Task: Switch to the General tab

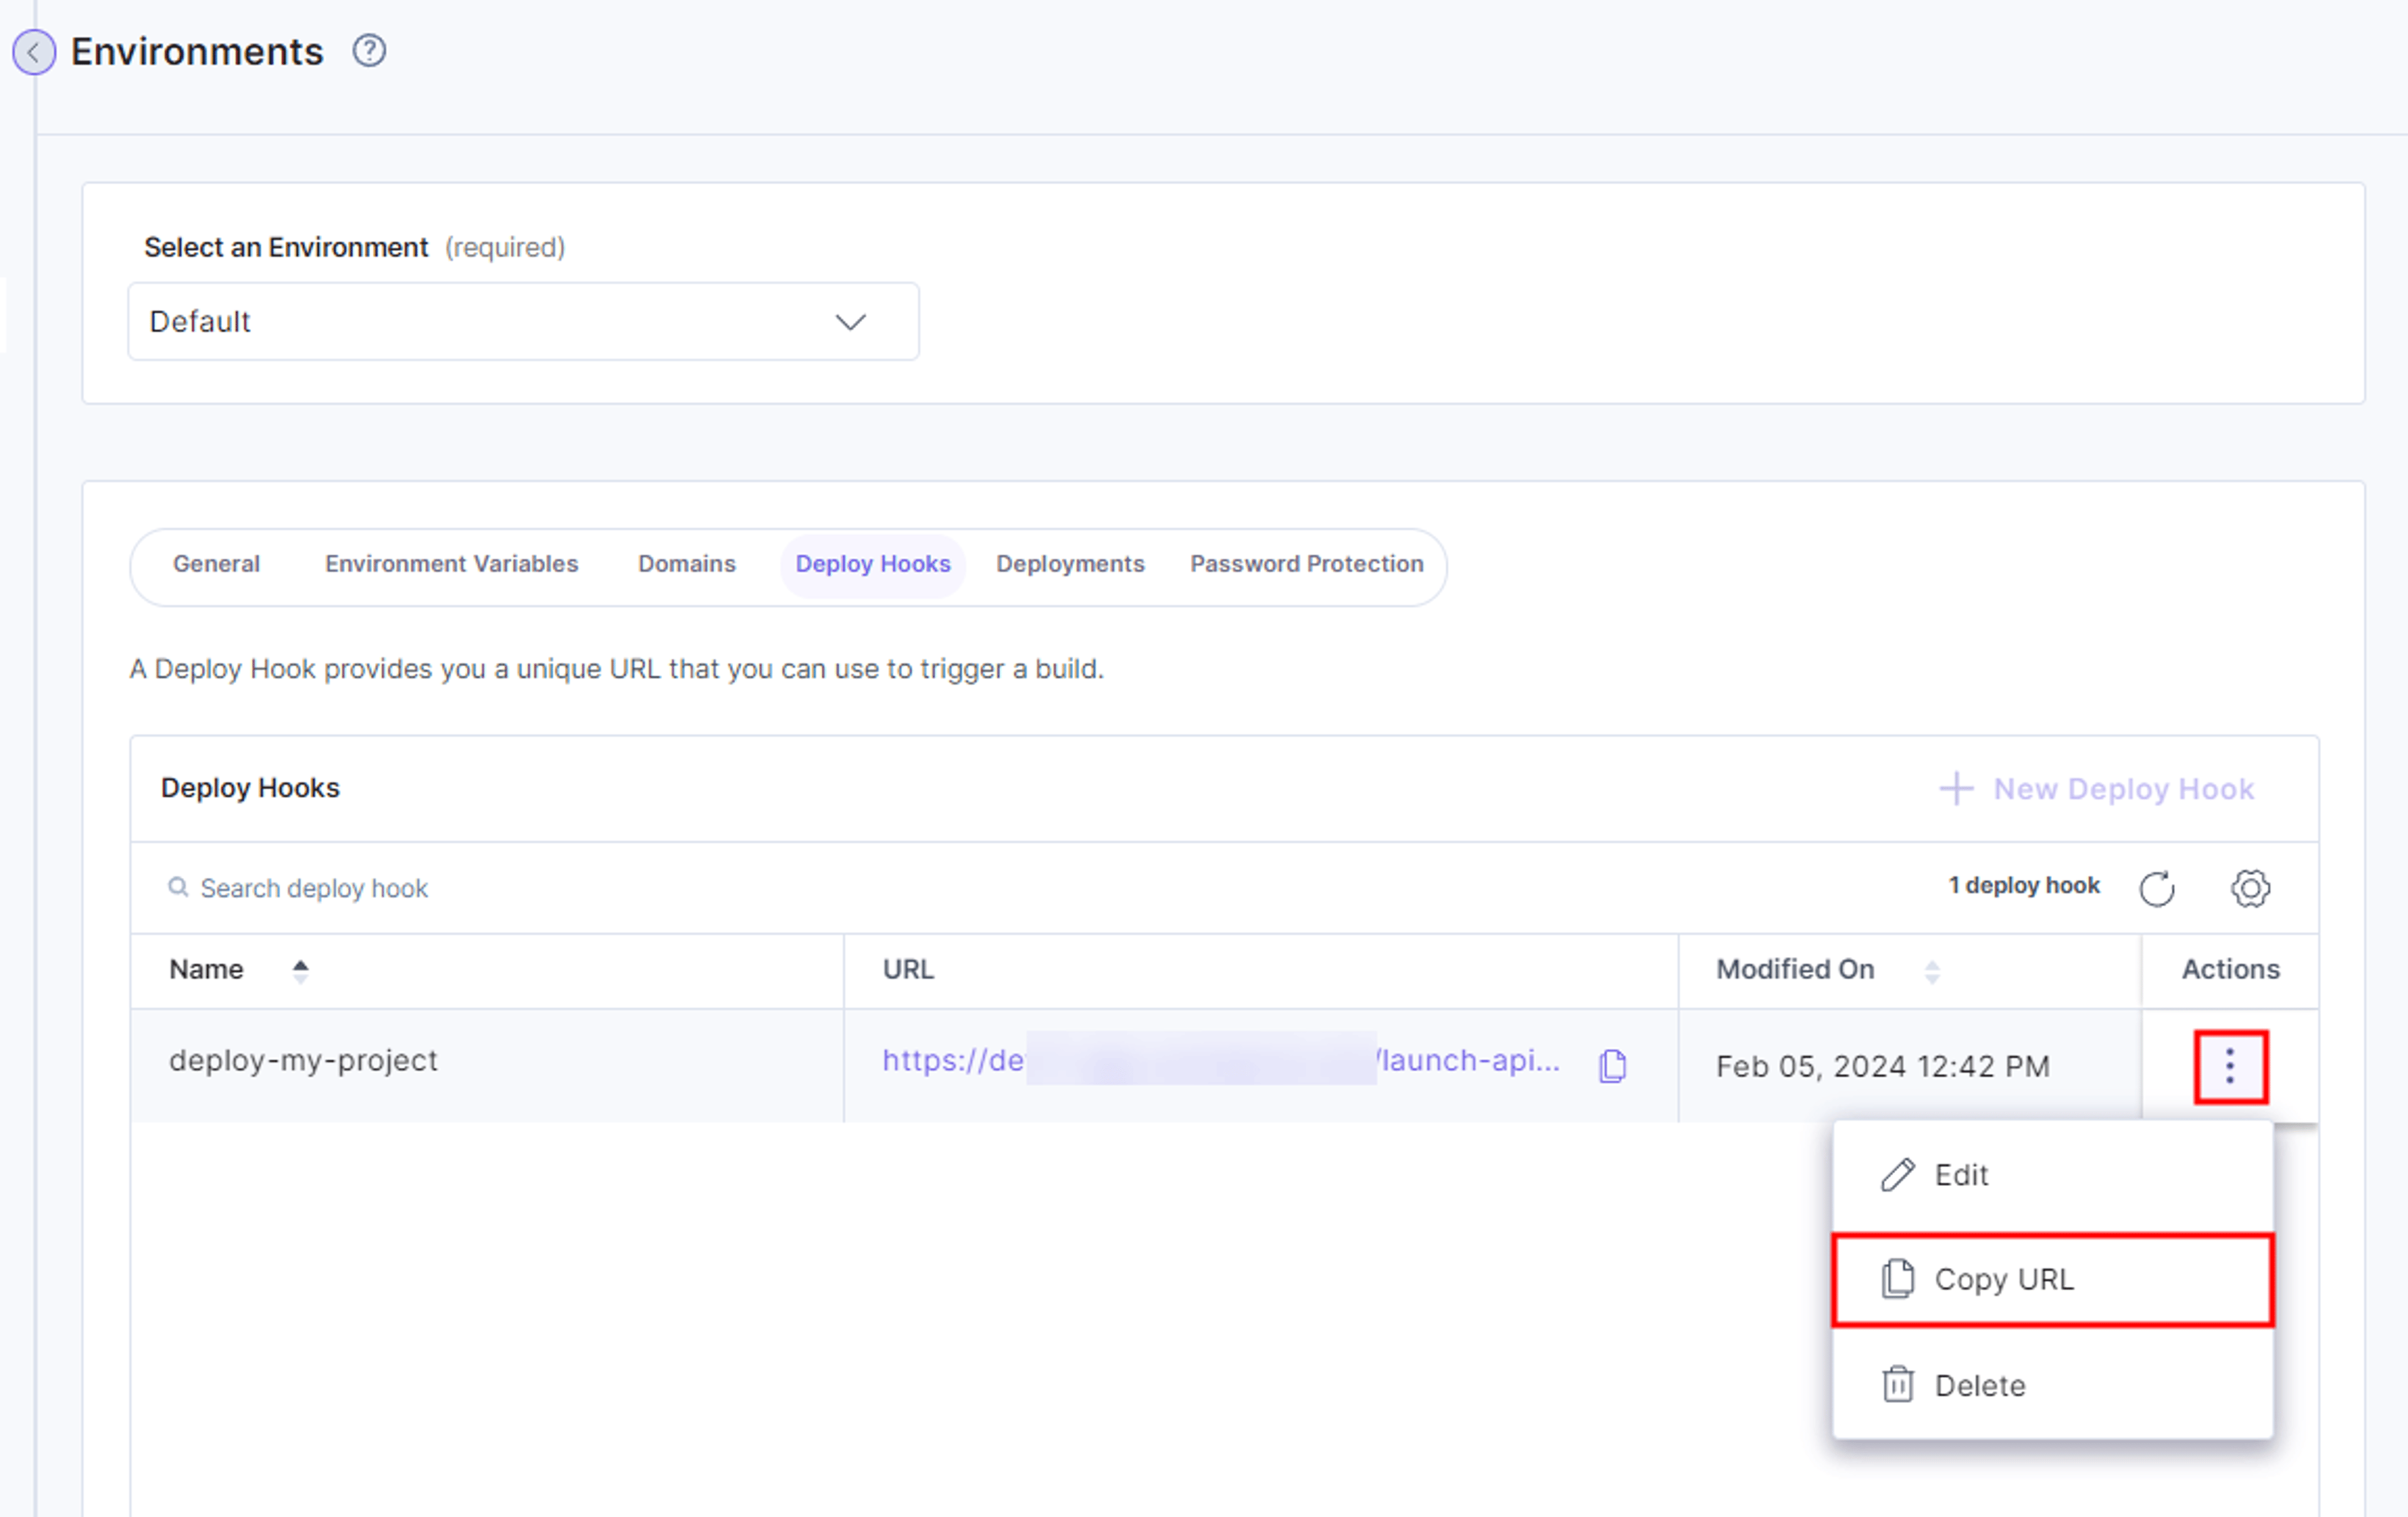Action: (x=216, y=564)
